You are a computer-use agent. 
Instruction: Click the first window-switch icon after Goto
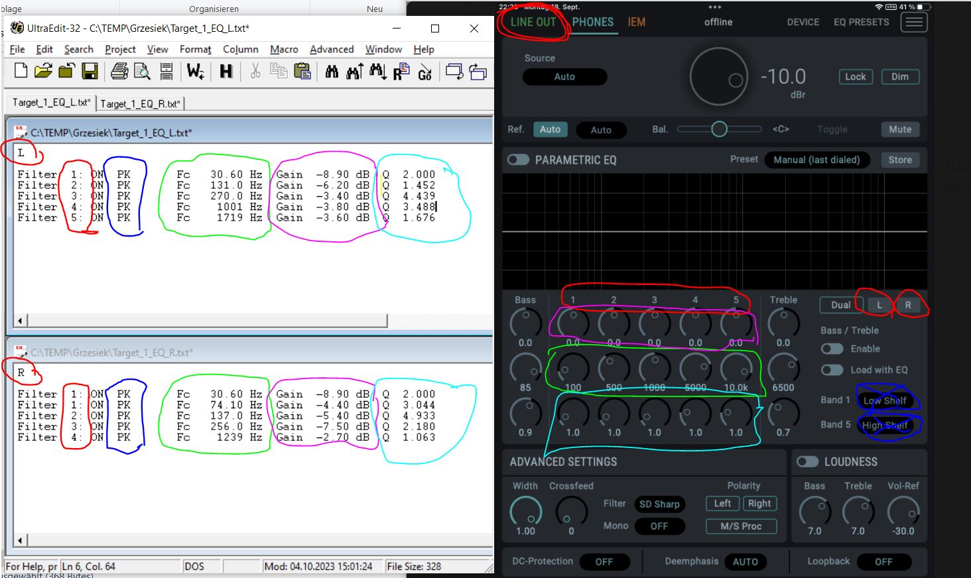tap(454, 71)
